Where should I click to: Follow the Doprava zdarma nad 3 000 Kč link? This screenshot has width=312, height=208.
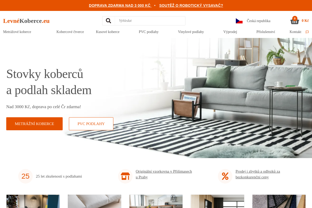(120, 5)
